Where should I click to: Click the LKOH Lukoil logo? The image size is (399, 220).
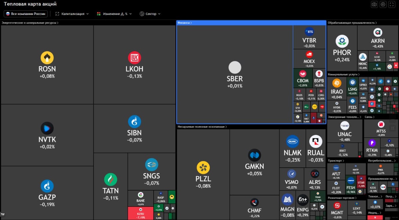coord(135,57)
